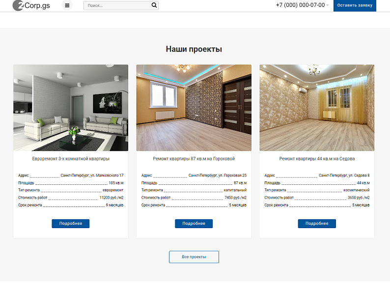Viewport: 390px width, 295px height.
Task: Click the address ул. Маяковского 17
Action: pyautogui.click(x=92, y=176)
